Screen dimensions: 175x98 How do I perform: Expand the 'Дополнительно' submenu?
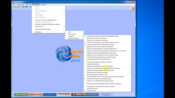(49, 26)
